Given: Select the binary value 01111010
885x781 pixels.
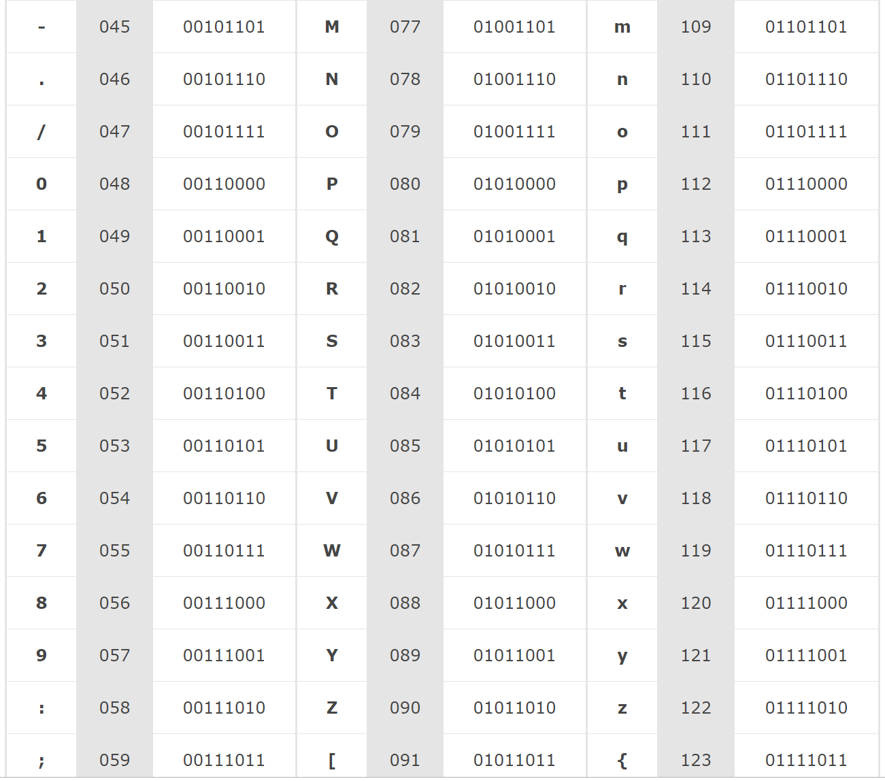Looking at the screenshot, I should click(x=806, y=708).
